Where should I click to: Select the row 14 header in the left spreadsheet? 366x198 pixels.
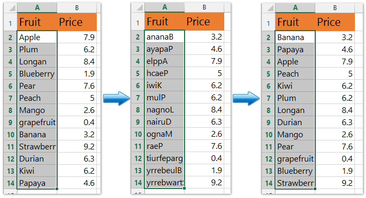click(x=10, y=183)
